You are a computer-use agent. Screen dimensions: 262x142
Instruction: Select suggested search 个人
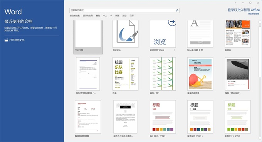pyautogui.click(x=105, y=16)
